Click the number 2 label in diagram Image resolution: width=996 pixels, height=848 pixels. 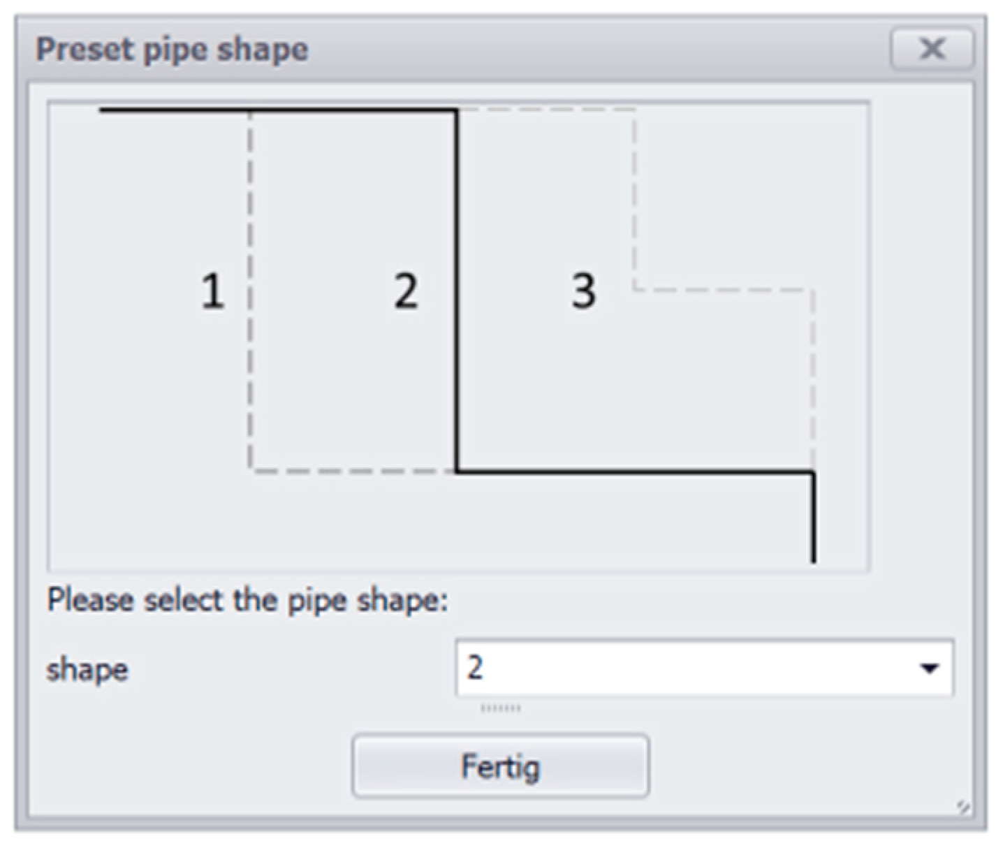pos(406,291)
